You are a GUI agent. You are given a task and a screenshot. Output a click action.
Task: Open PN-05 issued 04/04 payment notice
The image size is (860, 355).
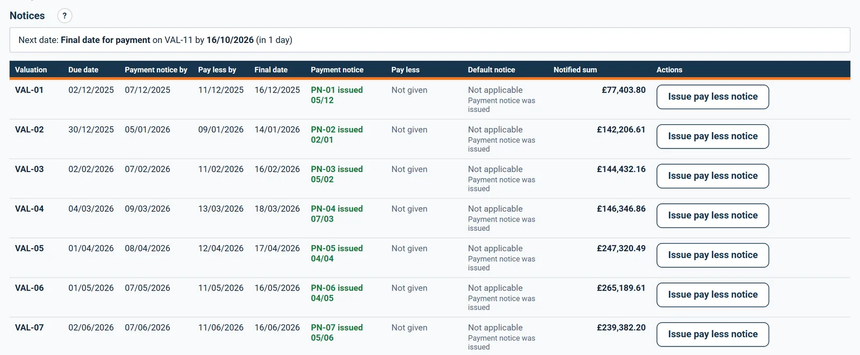point(336,253)
